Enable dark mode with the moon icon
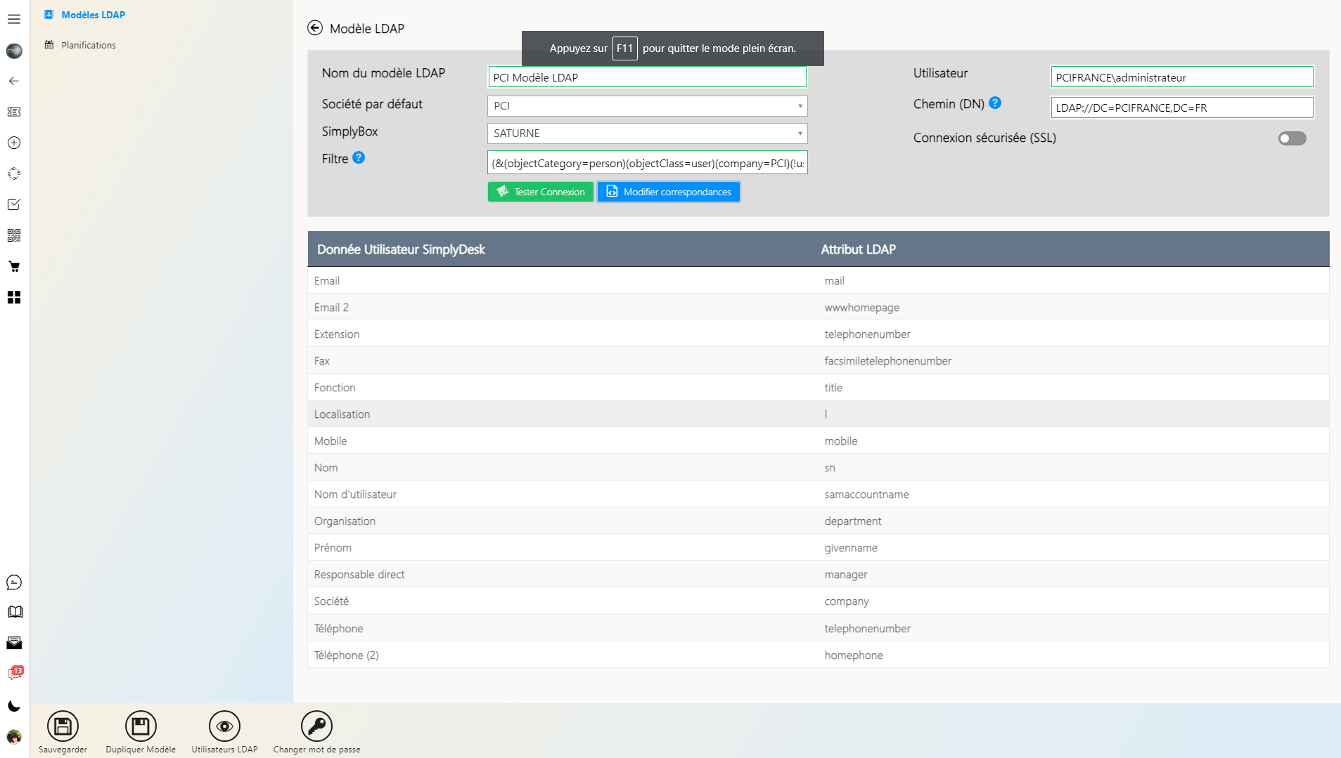The height and width of the screenshot is (758, 1341). coord(13,706)
